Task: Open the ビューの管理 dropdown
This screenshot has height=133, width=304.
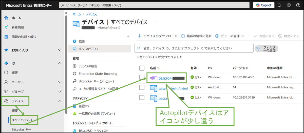Action: (x=230, y=36)
